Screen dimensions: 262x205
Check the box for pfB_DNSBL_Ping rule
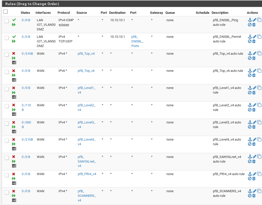tap(7, 21)
